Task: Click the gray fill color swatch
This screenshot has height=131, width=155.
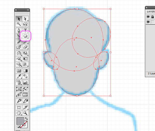Action: (20, 121)
